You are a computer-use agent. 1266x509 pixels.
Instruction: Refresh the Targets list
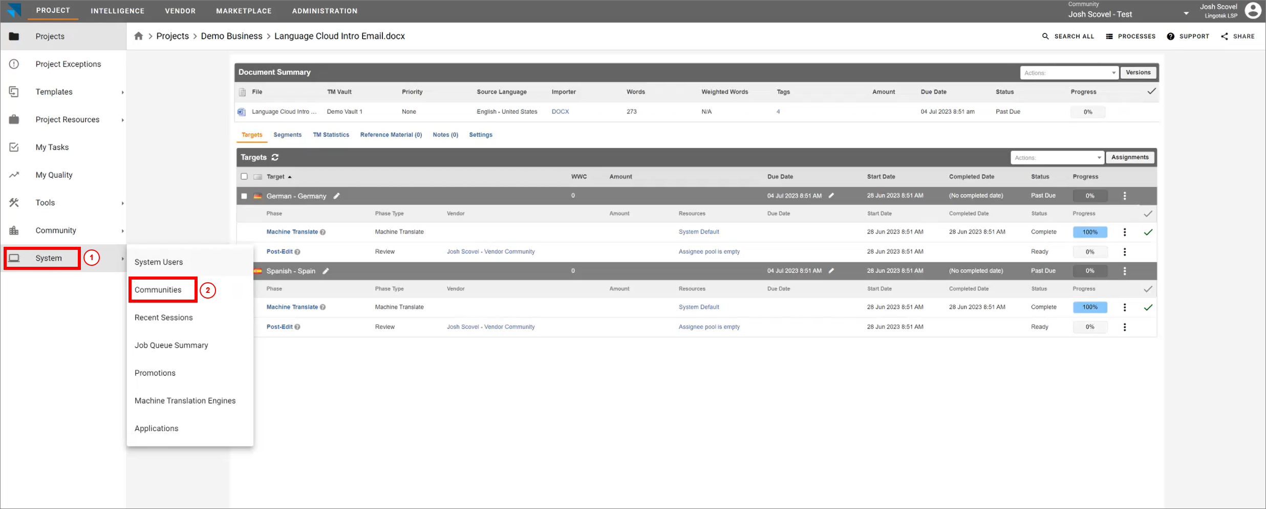pos(275,157)
